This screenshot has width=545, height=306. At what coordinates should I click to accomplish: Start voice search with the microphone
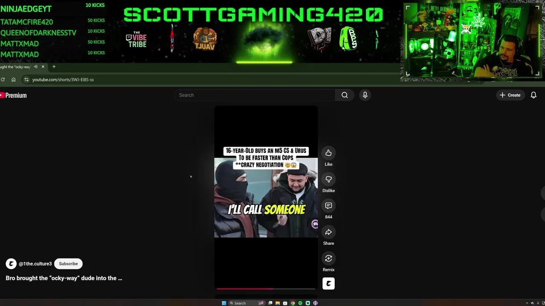pos(365,95)
